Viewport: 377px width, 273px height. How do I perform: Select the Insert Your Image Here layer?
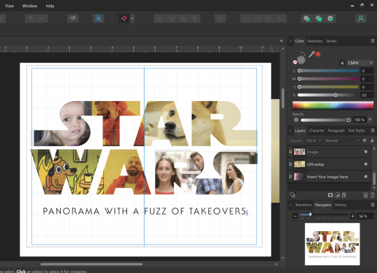coord(330,177)
